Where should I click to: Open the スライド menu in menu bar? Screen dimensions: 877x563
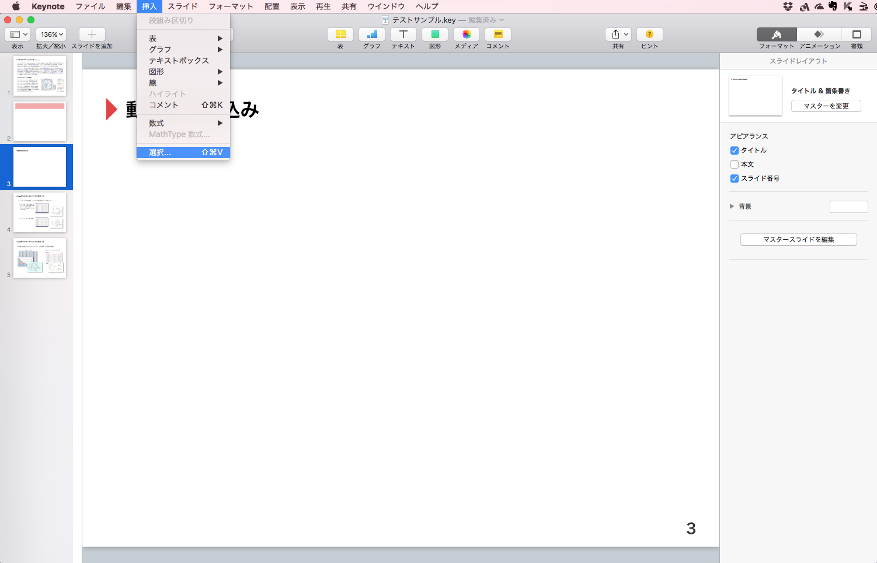(x=182, y=6)
